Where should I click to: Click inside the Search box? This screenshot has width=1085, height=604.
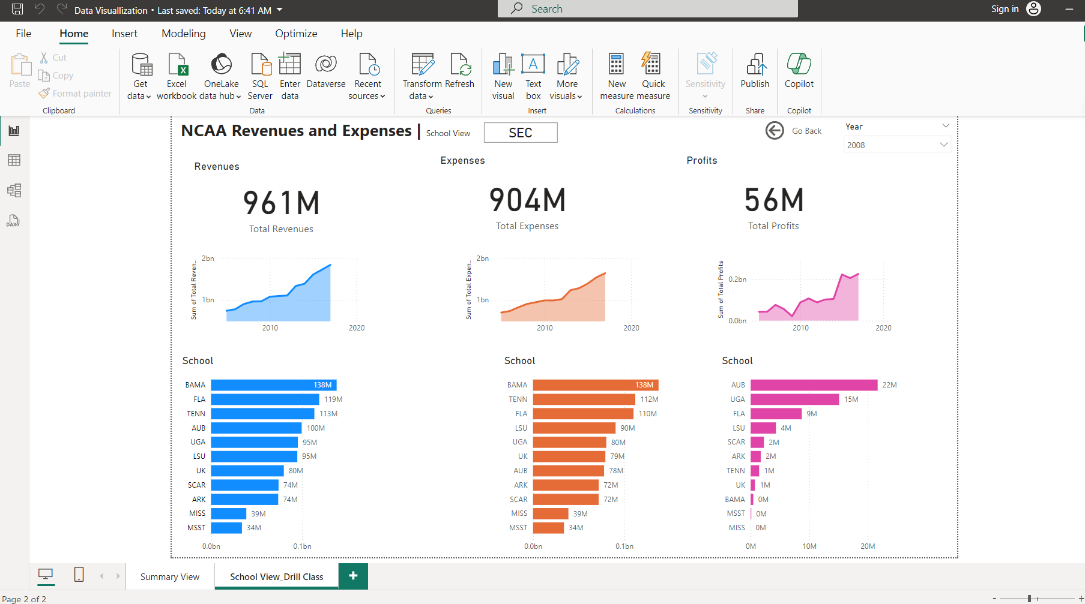pos(648,9)
